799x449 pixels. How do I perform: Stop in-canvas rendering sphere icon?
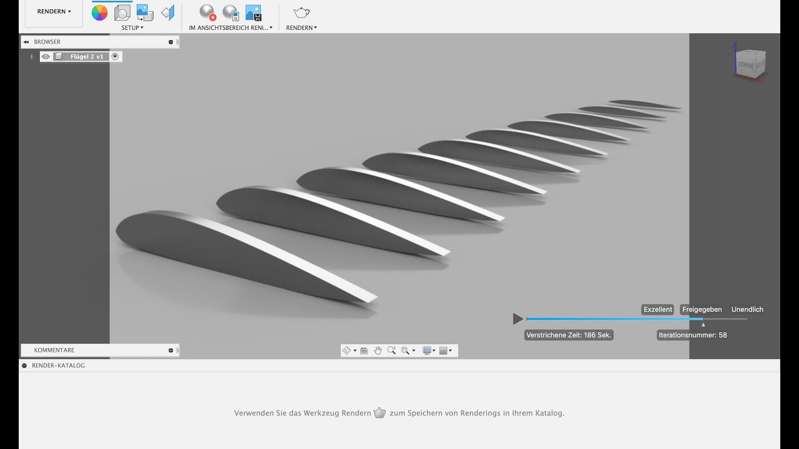pyautogui.click(x=207, y=12)
